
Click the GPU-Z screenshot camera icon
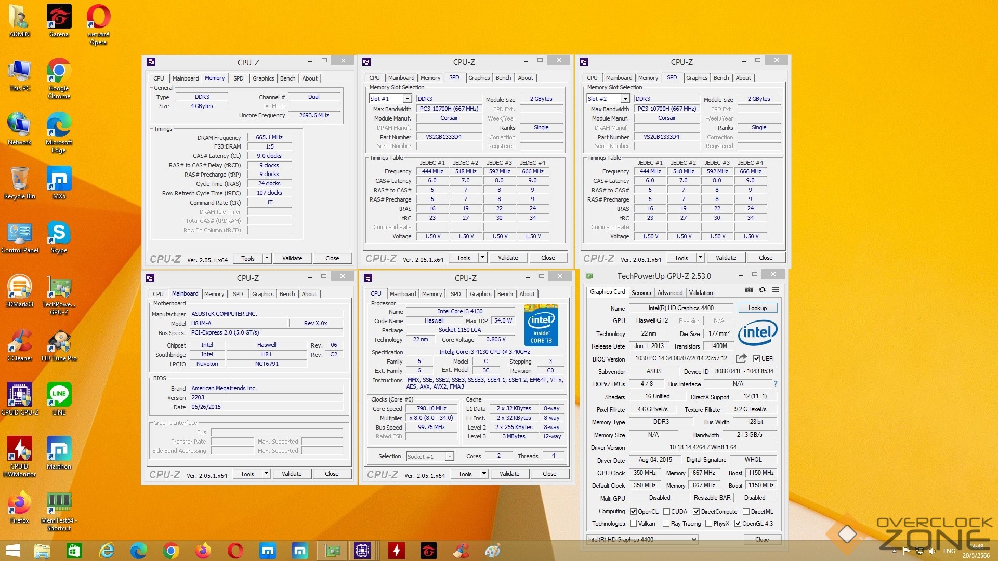coord(748,290)
